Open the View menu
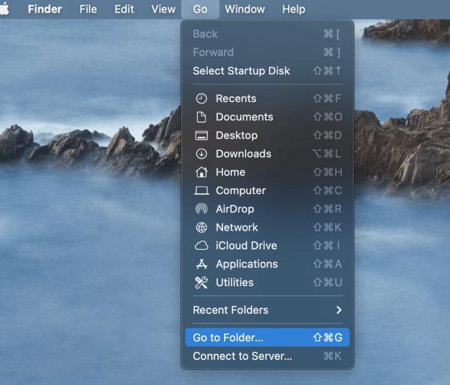This screenshot has width=450, height=385. click(163, 9)
